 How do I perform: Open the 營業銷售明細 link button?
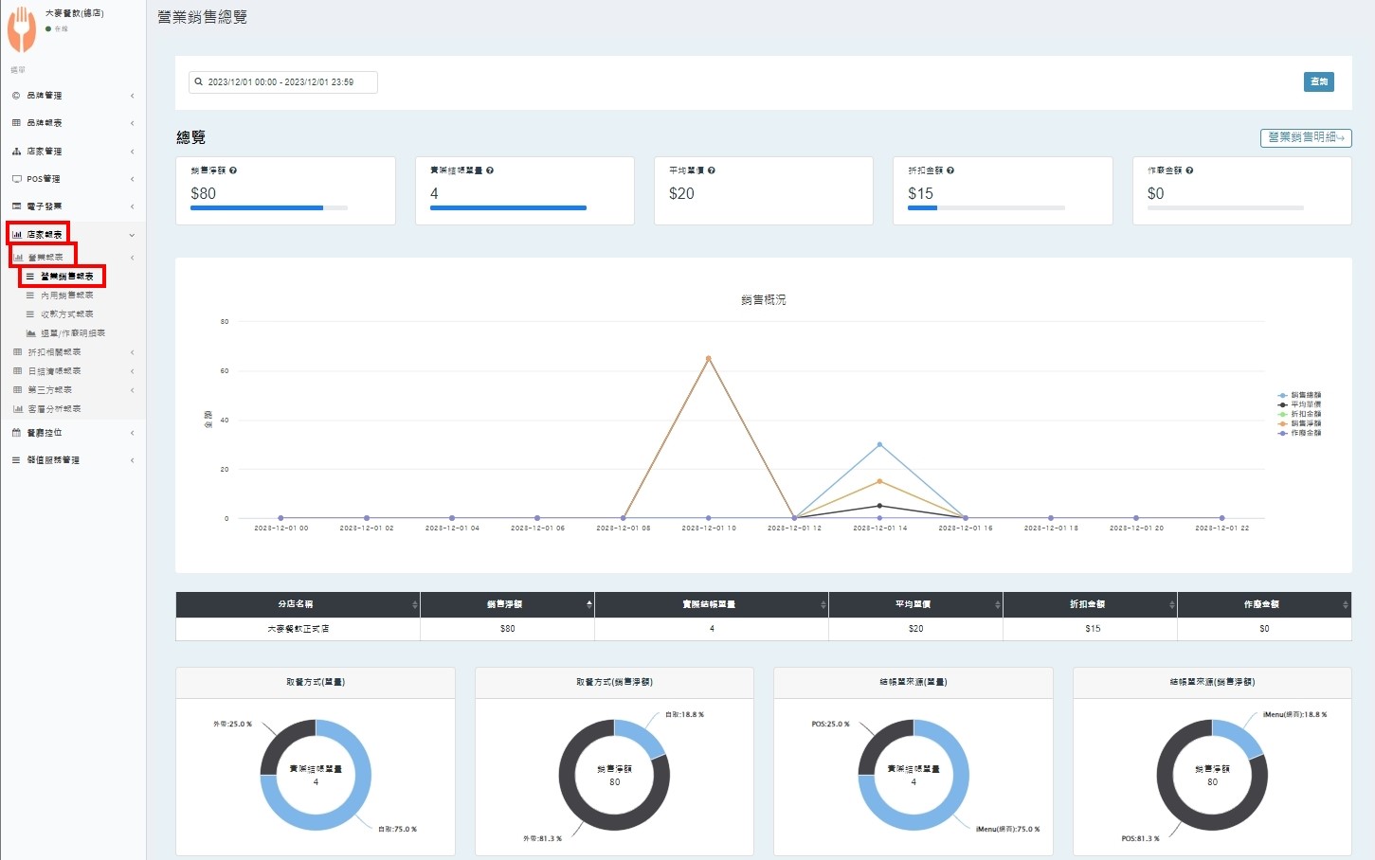1305,137
